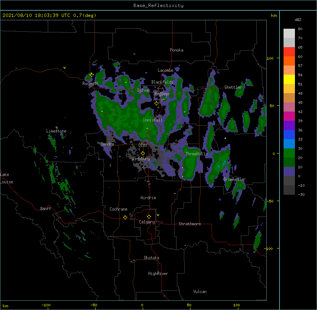This screenshot has width=317, height=310.
Task: Click the yellow diamond marker beside RockyMH
Action: click(x=92, y=75)
